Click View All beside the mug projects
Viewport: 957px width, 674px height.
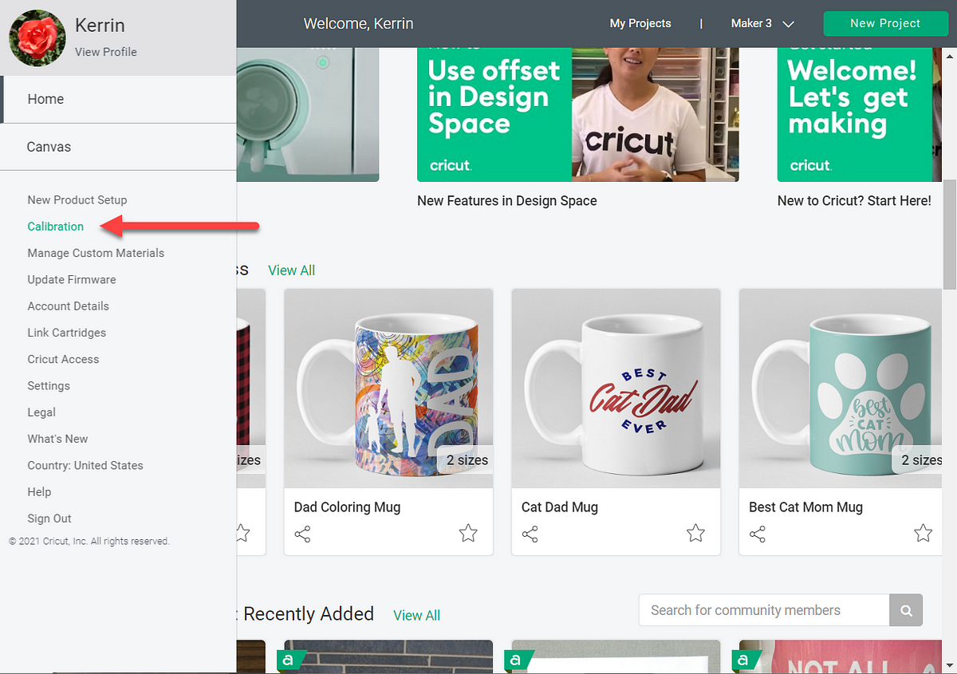(x=292, y=270)
